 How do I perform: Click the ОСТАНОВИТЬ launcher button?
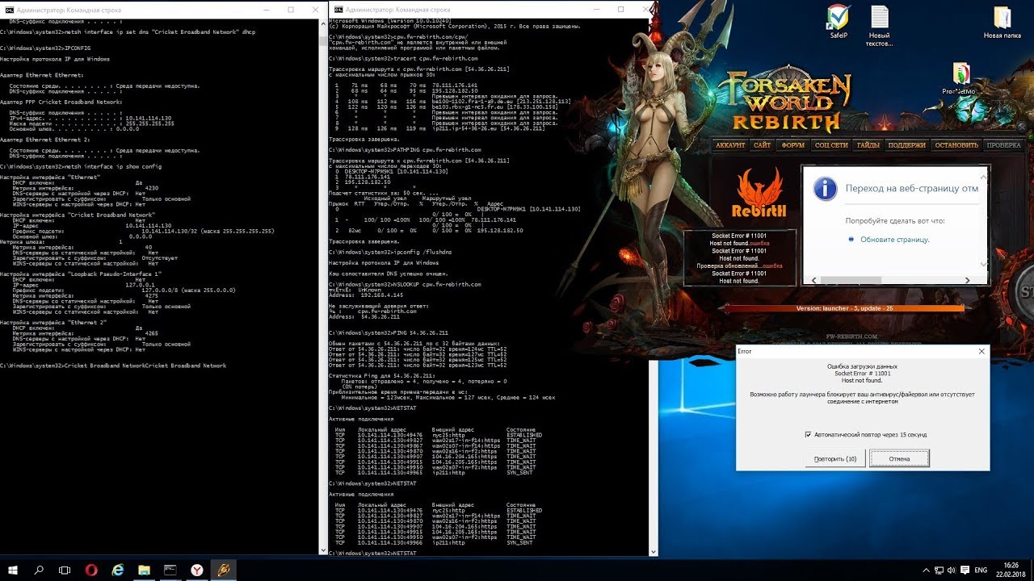coord(956,145)
